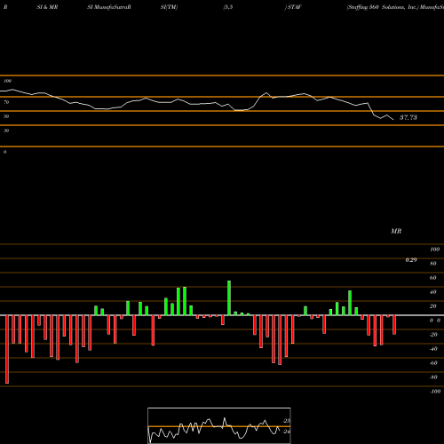Click the mini overview chart thumbnail at the bottom
The image size is (444, 444).
point(219,425)
